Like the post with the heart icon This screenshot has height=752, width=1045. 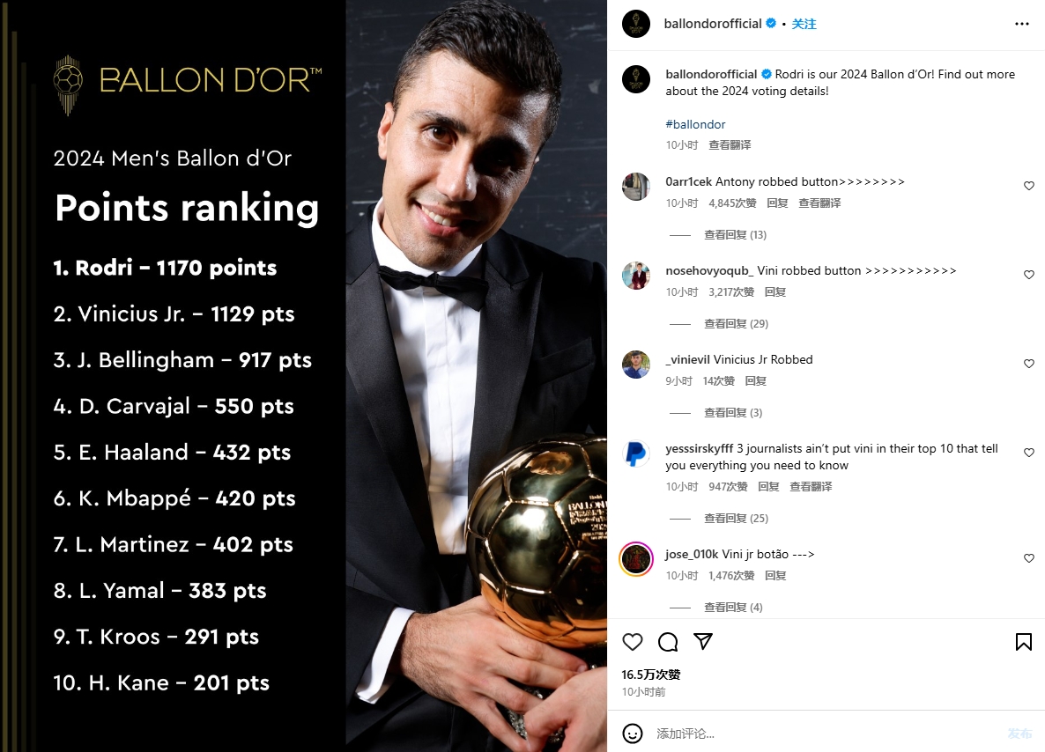(633, 642)
